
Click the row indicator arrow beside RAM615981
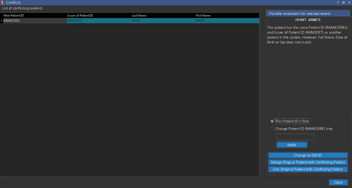(1, 21)
